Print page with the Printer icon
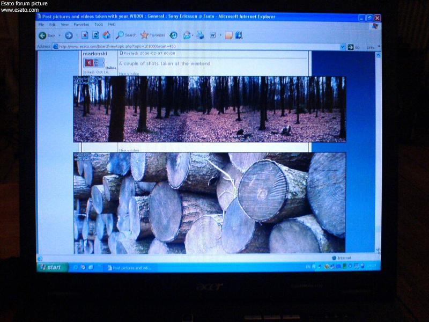The image size is (429, 322). coord(201,35)
